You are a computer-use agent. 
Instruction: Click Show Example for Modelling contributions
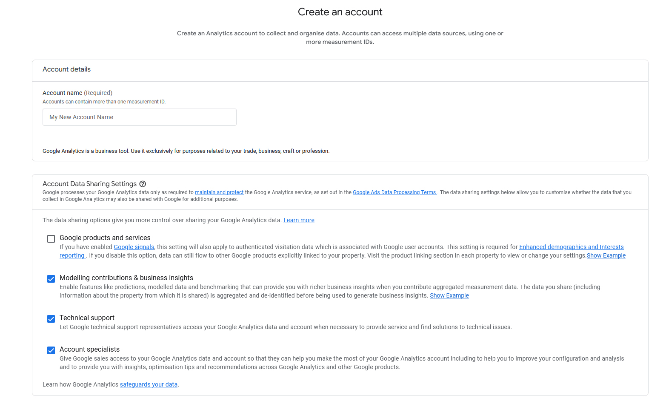(449, 295)
